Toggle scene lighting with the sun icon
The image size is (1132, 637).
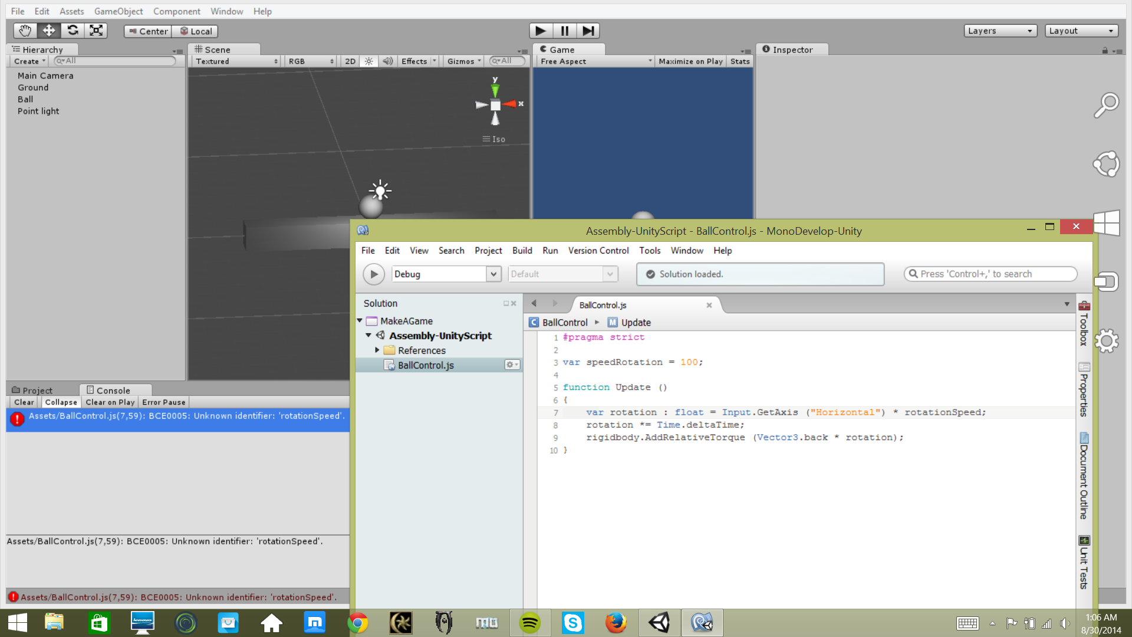[368, 61]
